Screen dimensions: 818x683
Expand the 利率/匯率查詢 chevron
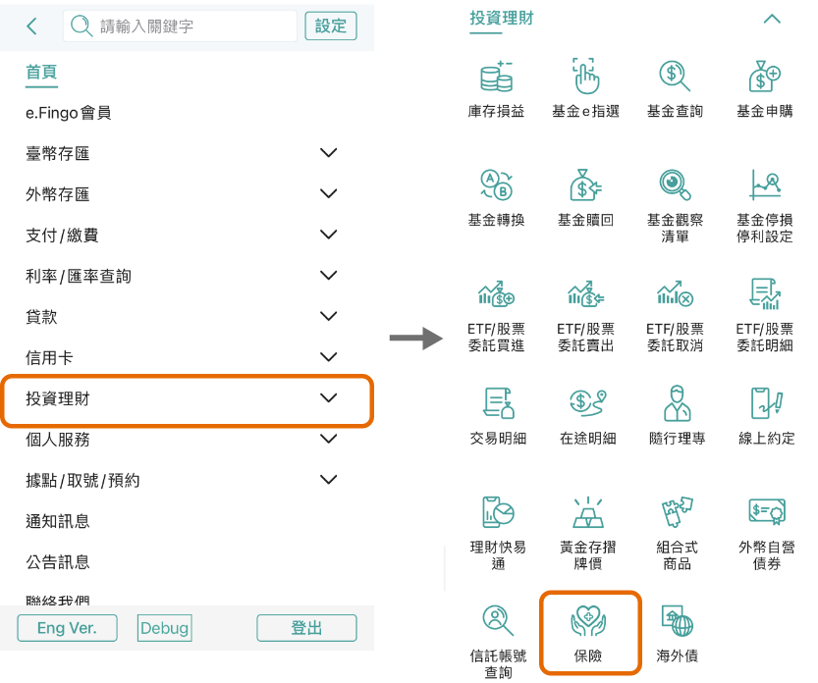(328, 275)
